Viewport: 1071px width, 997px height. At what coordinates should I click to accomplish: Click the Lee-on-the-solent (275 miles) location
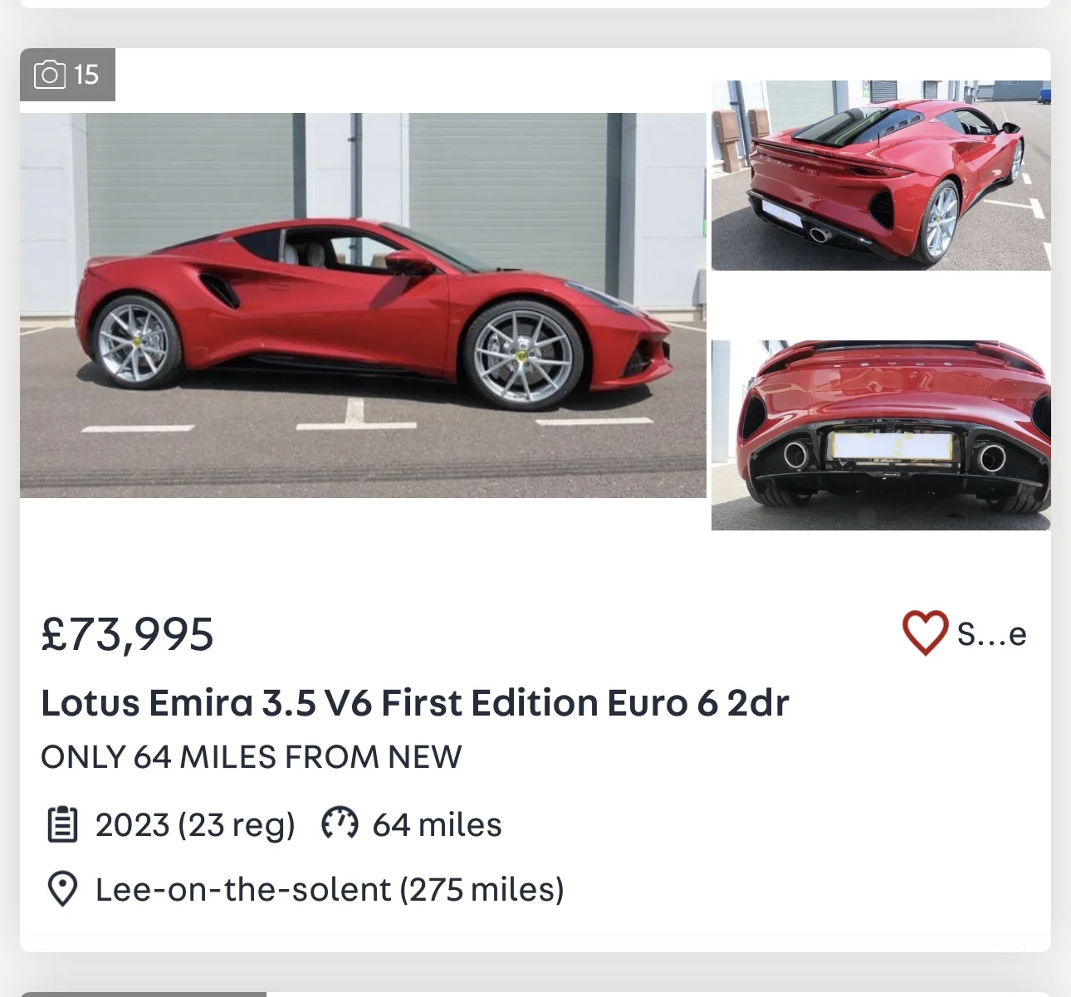point(330,890)
